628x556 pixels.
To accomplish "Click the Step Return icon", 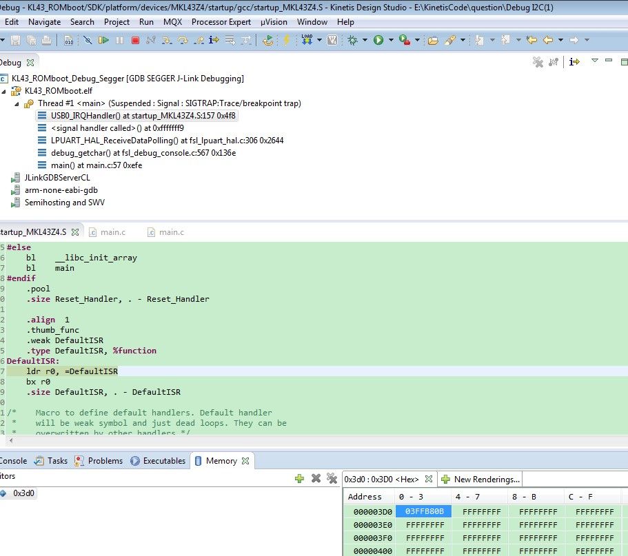I will pos(199,41).
